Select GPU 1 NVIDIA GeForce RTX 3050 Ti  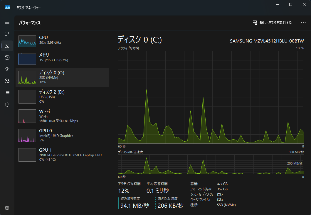(x=62, y=155)
